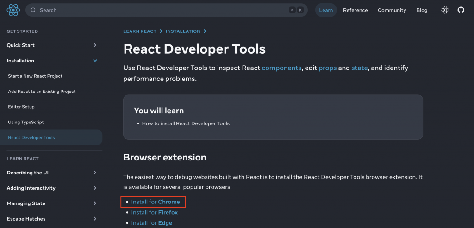Viewport: 474px width, 228px height.
Task: Open the Community page
Action: (392, 10)
